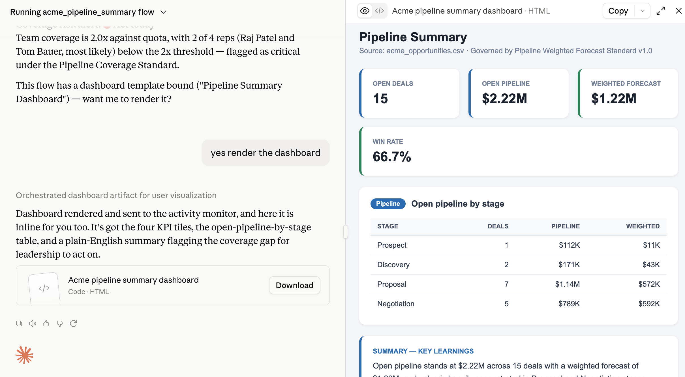The image size is (685, 377).
Task: Expand artifact panel to fullscreen
Action: coord(661,11)
